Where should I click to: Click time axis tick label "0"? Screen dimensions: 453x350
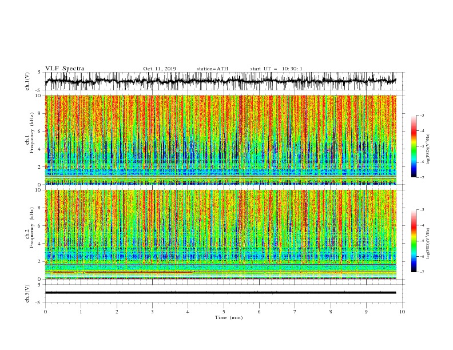click(45, 312)
